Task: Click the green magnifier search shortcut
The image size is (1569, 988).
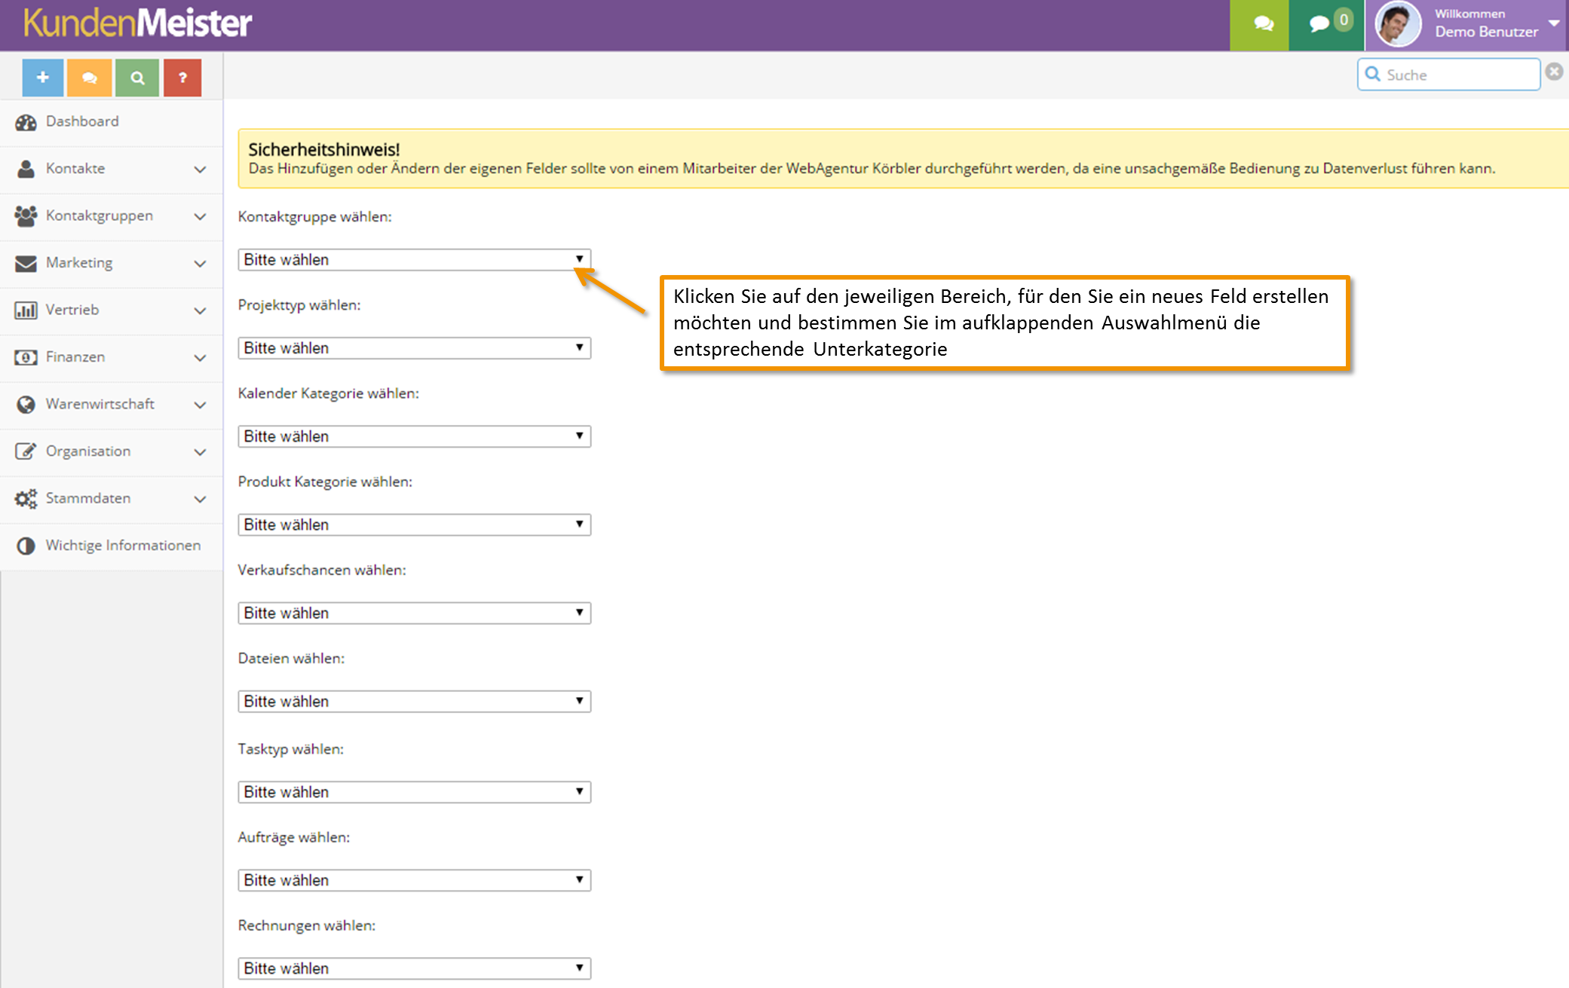Action: click(x=137, y=78)
